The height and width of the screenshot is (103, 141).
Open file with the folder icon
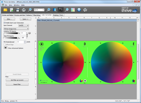pos(5,10)
